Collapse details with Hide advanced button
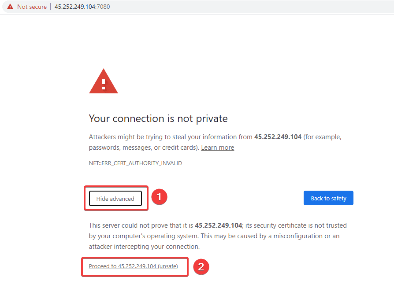 click(115, 199)
